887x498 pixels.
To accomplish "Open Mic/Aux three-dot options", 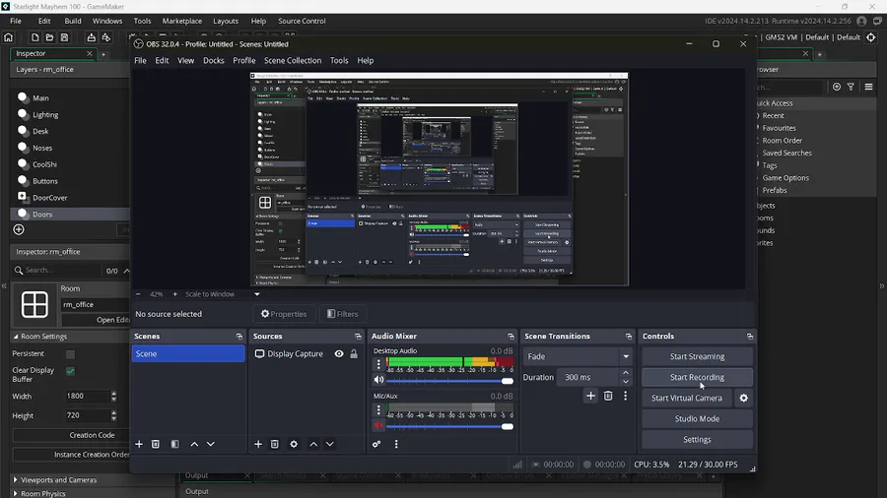I will point(378,409).
